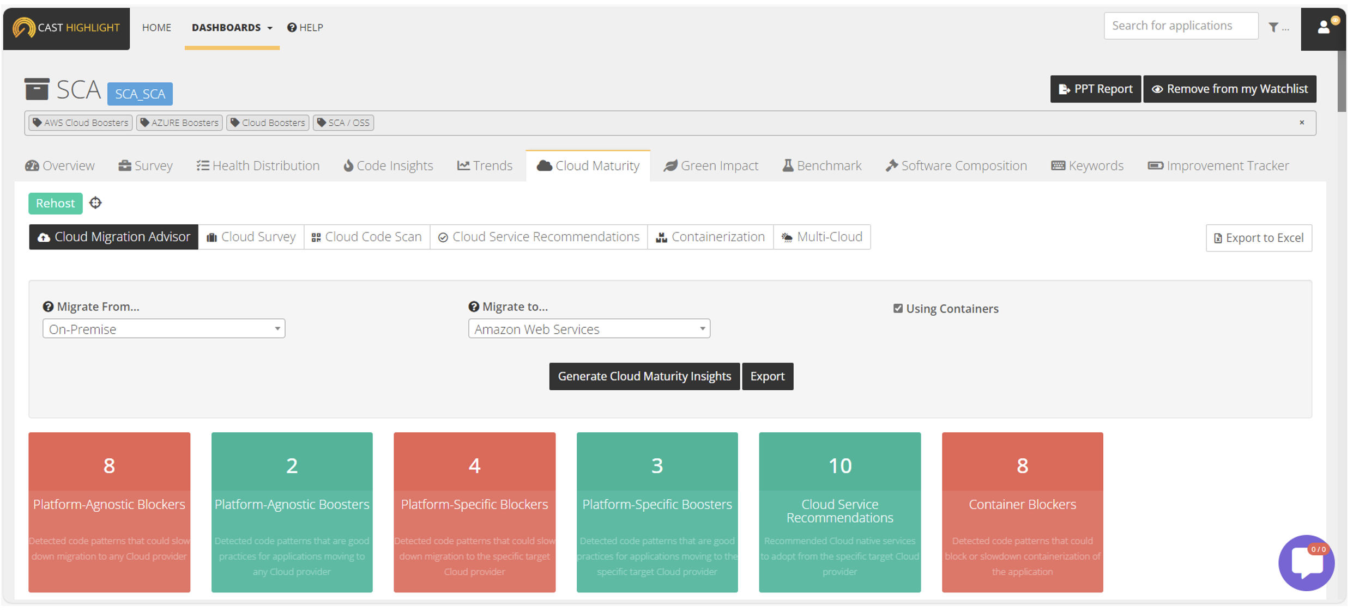Open the user profile icon
1353x613 pixels.
(1324, 27)
